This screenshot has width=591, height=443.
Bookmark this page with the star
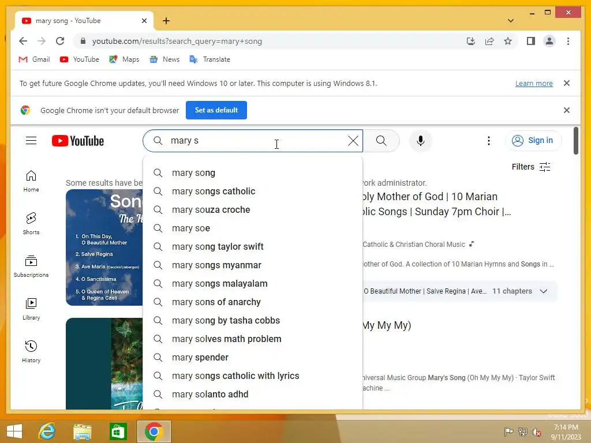point(508,41)
